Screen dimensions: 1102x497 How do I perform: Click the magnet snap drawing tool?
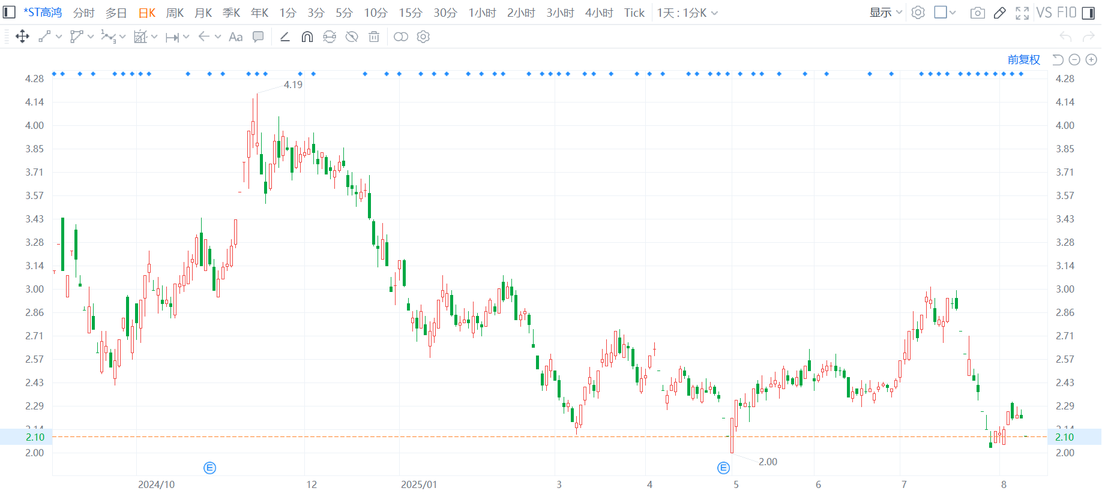tap(307, 37)
